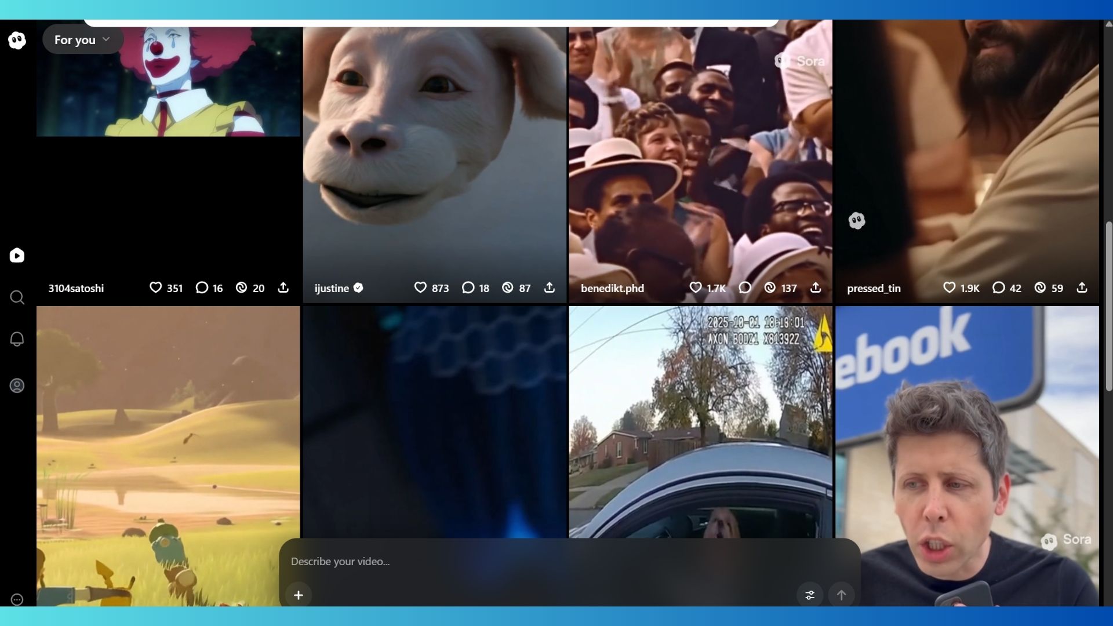1113x626 pixels.
Task: Open video settings sliders icon
Action: [810, 595]
